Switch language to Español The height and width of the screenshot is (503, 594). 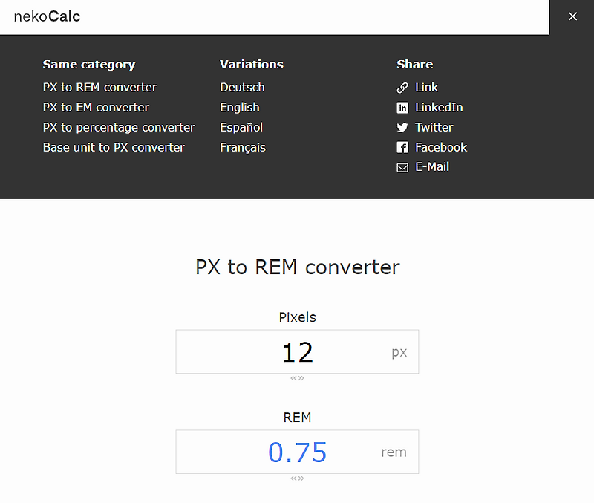coord(241,127)
